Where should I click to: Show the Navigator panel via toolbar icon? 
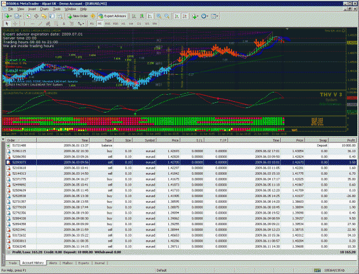pos(44,16)
